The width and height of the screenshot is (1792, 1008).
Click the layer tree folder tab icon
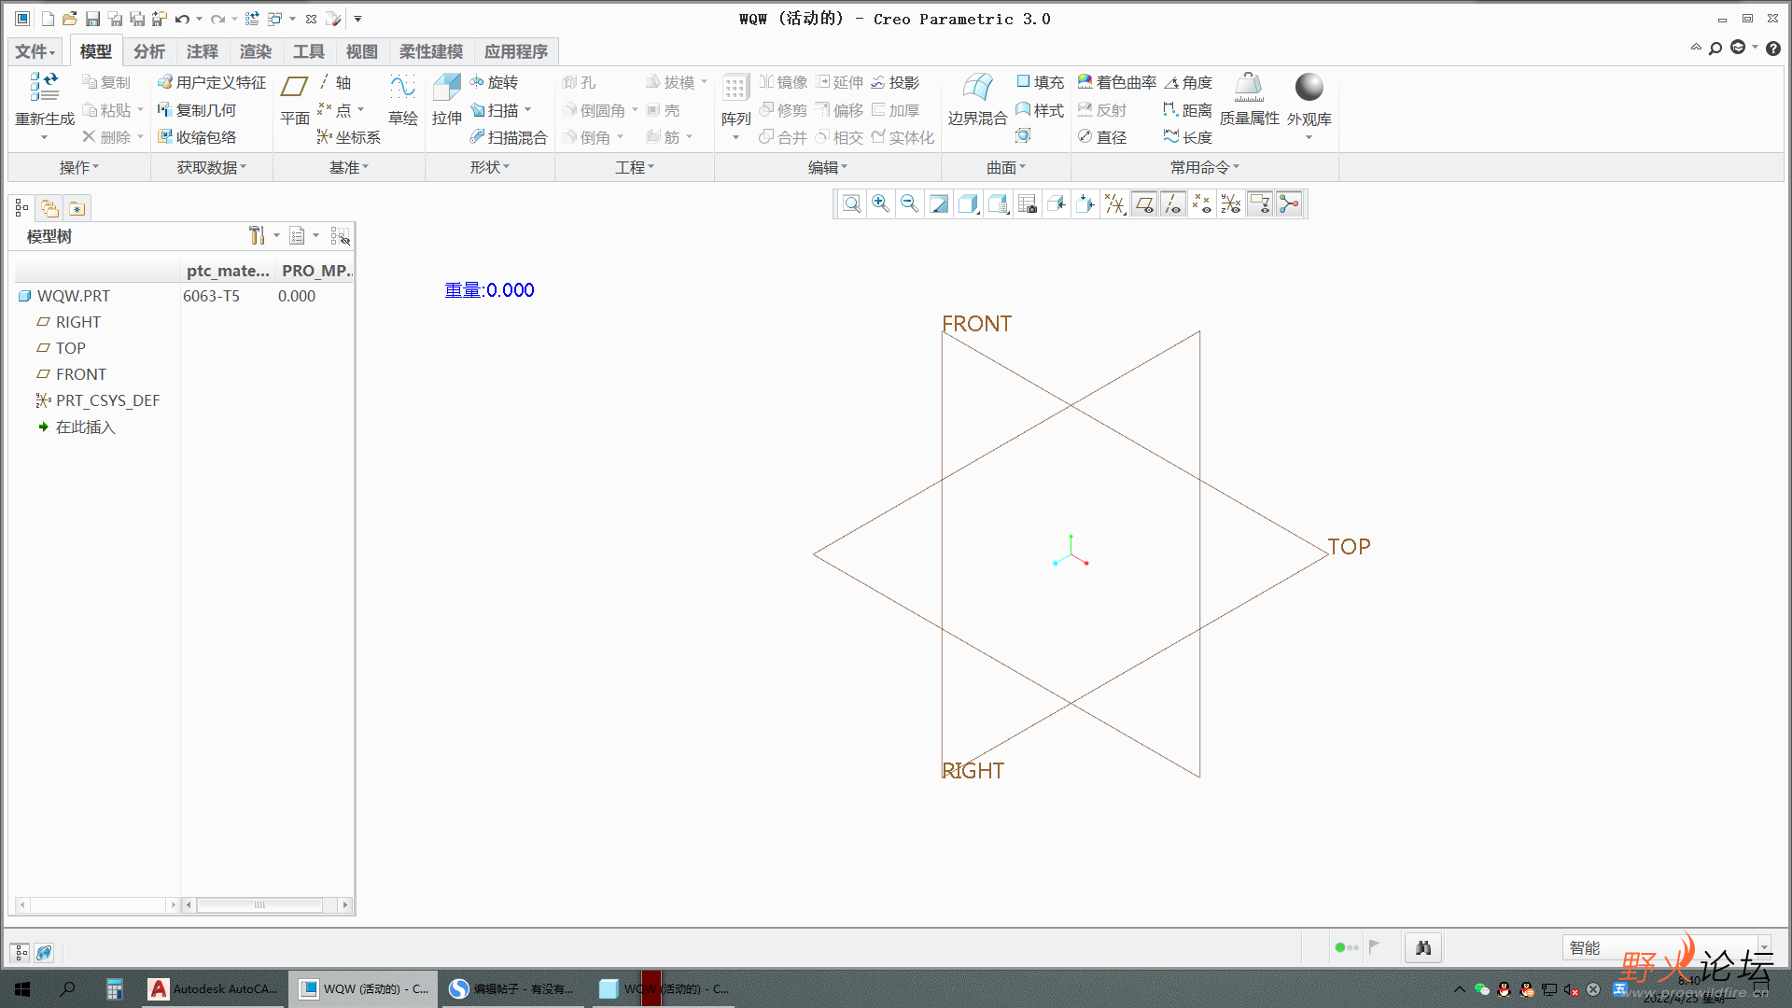click(x=49, y=208)
